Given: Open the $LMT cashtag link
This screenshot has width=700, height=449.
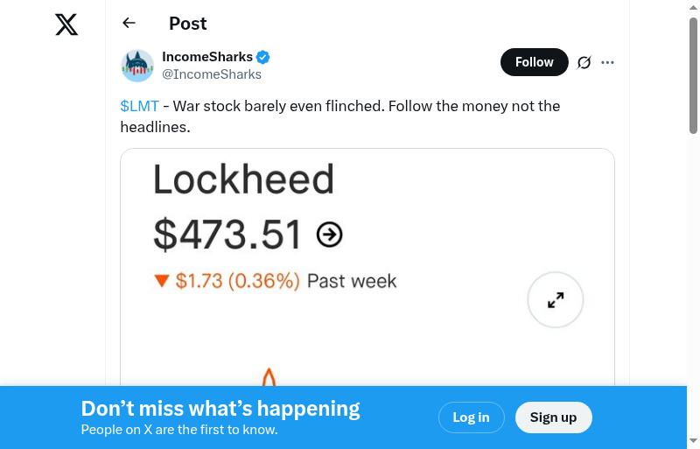Looking at the screenshot, I should (x=140, y=106).
